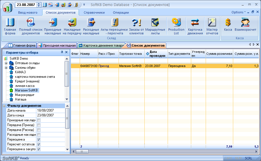Click third quick access toolbar icon
This screenshot has width=261, height=161.
coord(57,5)
